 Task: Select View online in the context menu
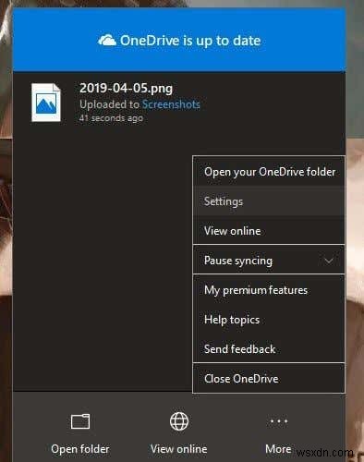[x=269, y=231]
